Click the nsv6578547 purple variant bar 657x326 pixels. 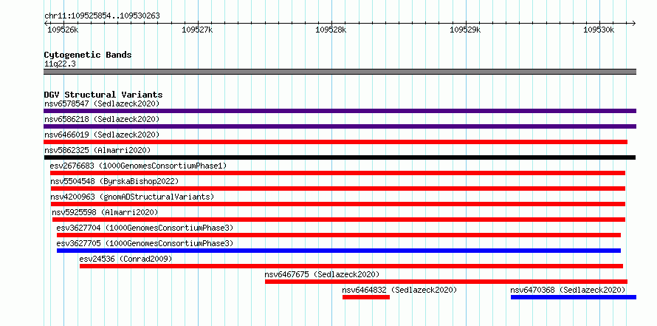click(x=340, y=111)
